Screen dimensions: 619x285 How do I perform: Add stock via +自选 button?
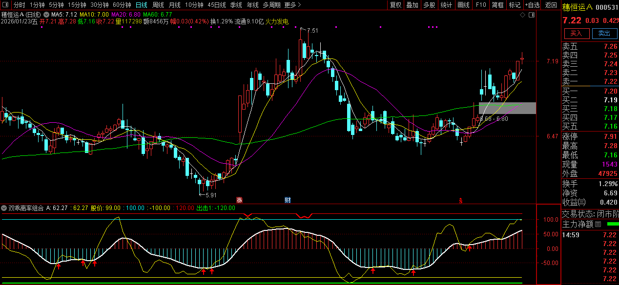pyautogui.click(x=532, y=5)
